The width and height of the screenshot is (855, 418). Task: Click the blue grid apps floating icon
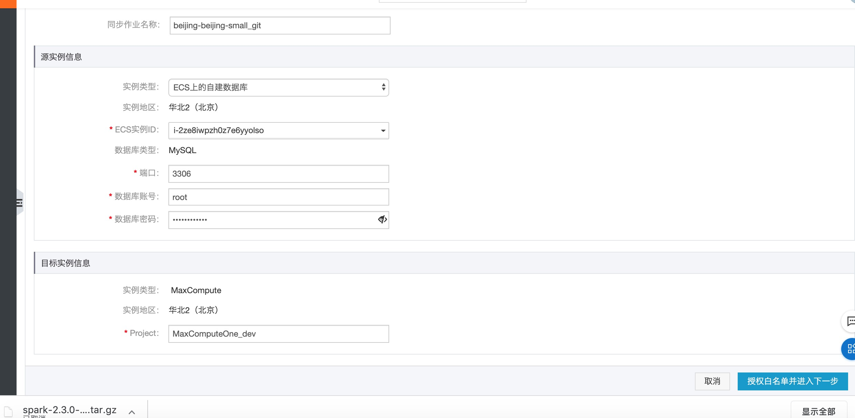(850, 349)
